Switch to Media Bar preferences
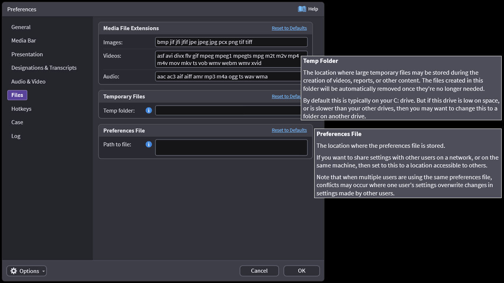Image resolution: width=504 pixels, height=283 pixels. [x=24, y=40]
